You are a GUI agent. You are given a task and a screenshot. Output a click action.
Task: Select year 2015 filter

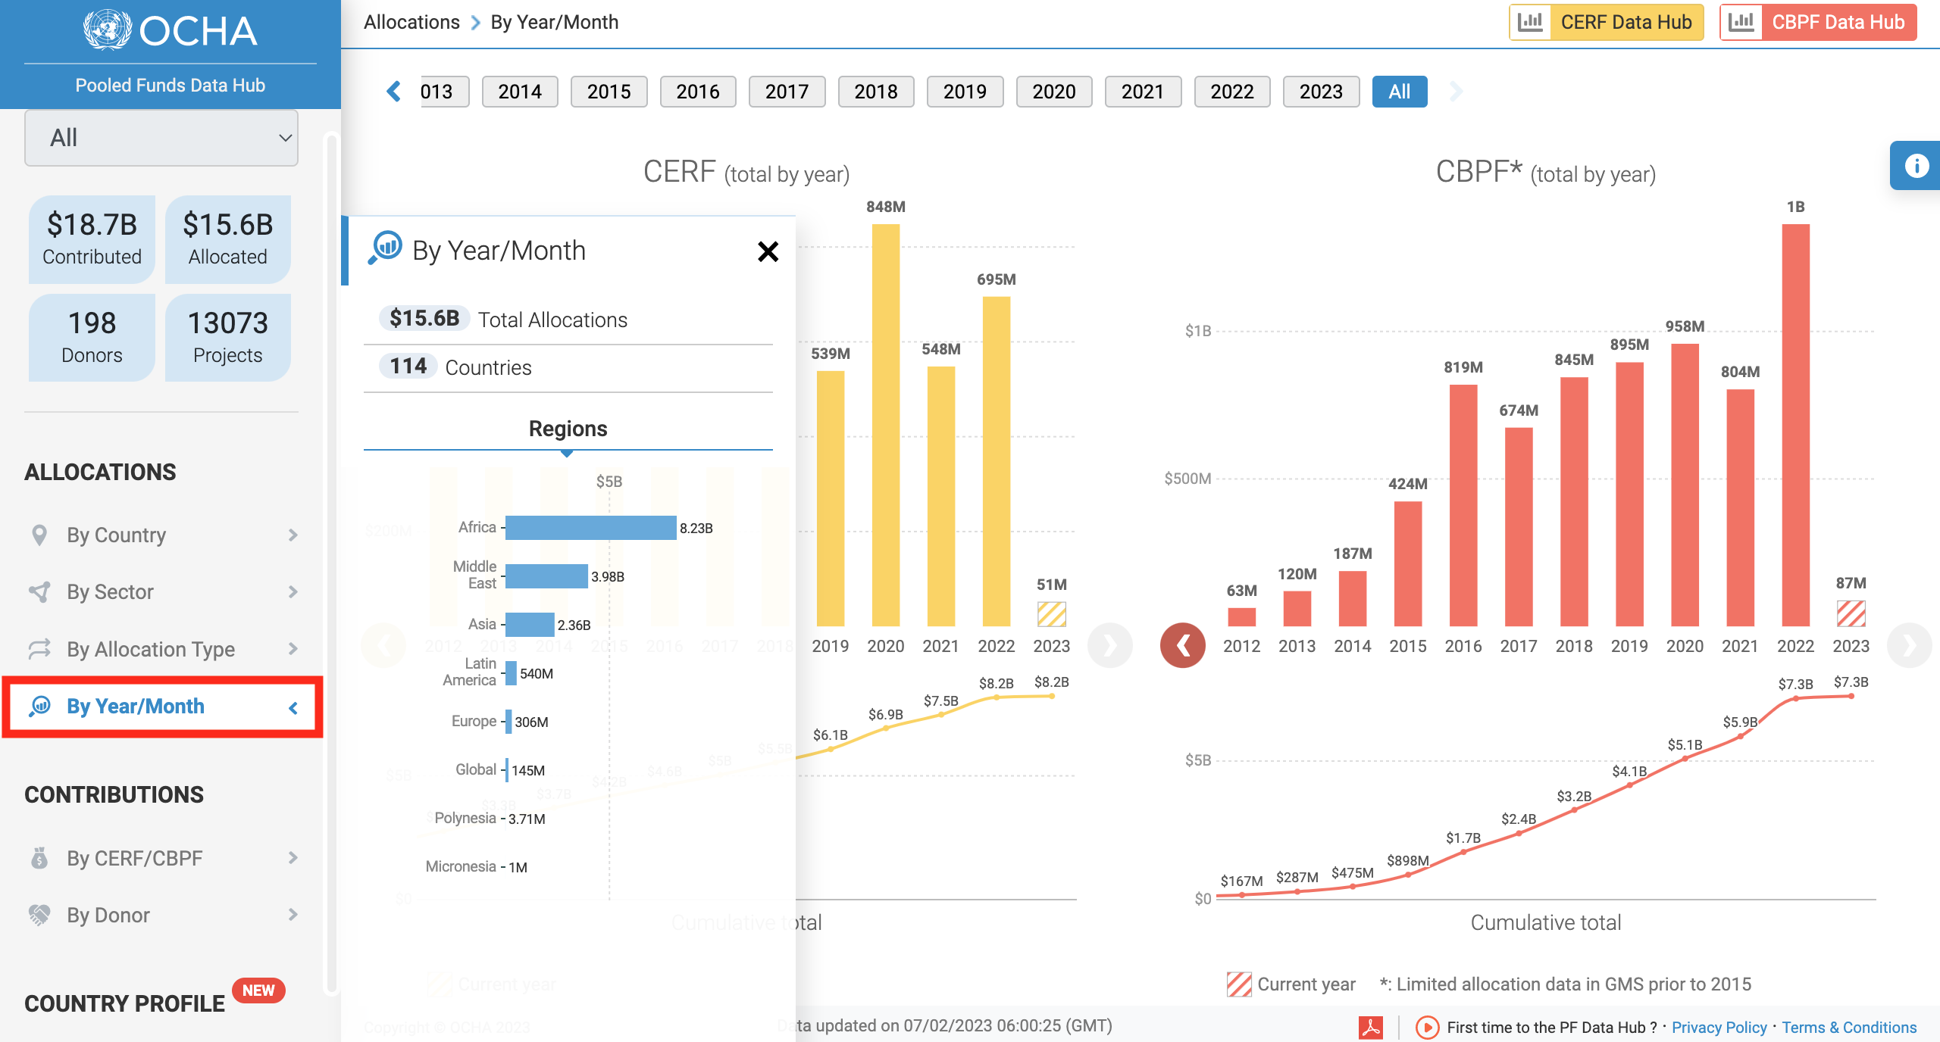(609, 92)
